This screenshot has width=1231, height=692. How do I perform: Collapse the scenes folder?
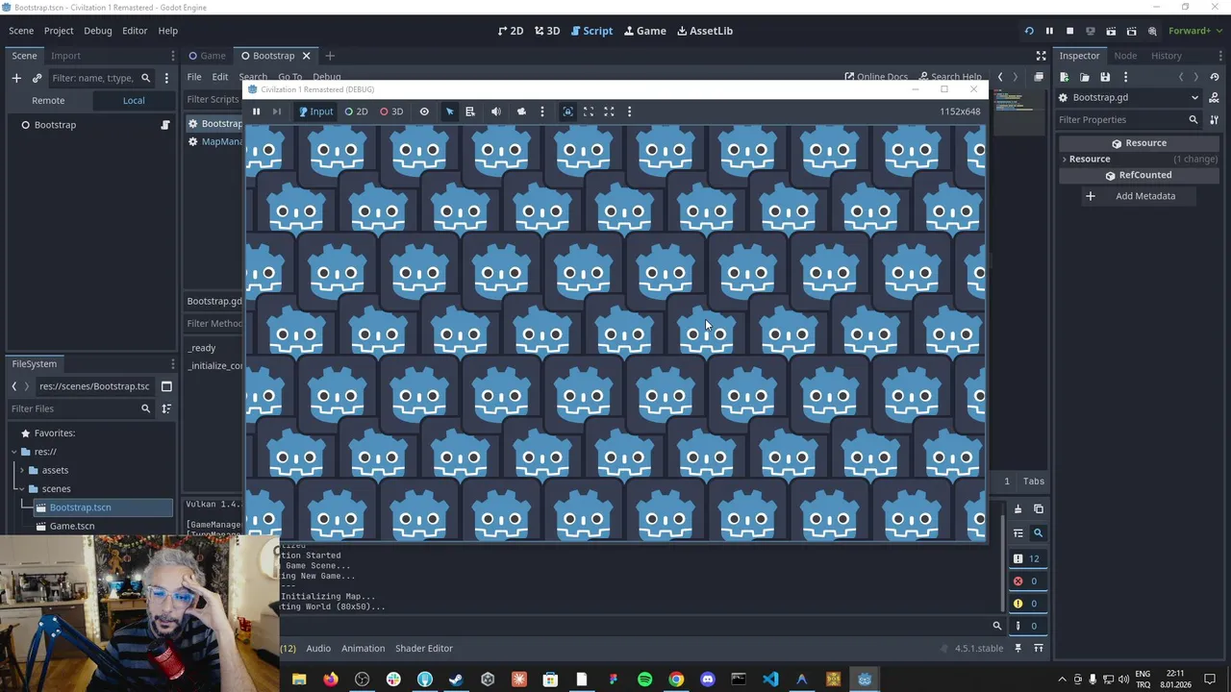click(x=21, y=489)
